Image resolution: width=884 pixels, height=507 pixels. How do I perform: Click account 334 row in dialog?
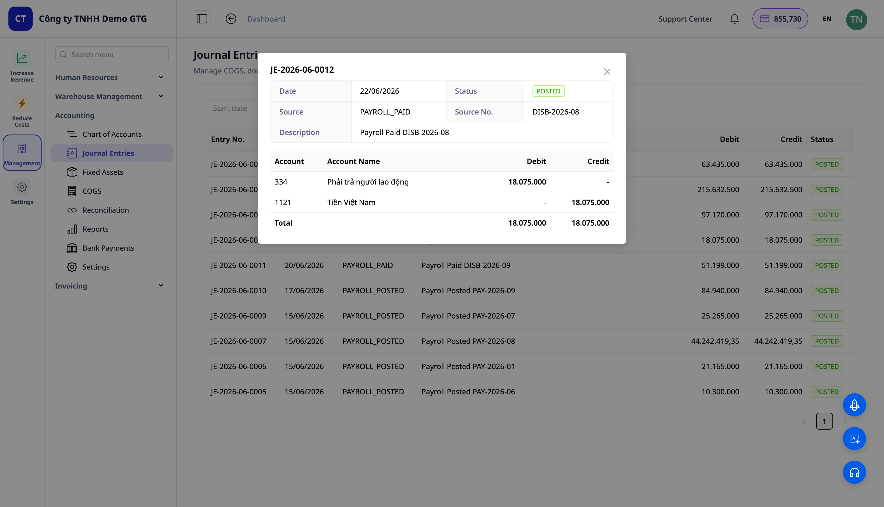(442, 182)
